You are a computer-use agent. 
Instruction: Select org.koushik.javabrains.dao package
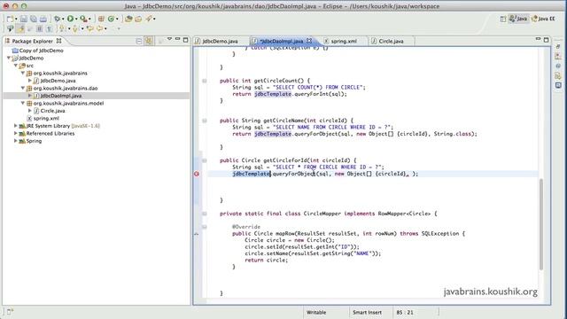pyautogui.click(x=66, y=89)
